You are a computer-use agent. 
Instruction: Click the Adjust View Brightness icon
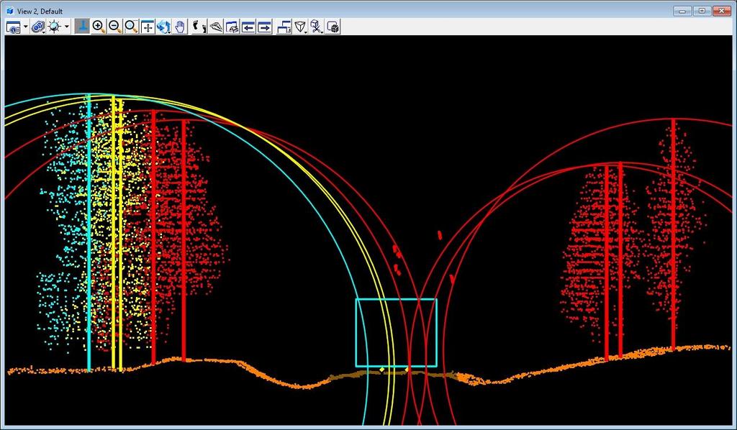coord(55,27)
